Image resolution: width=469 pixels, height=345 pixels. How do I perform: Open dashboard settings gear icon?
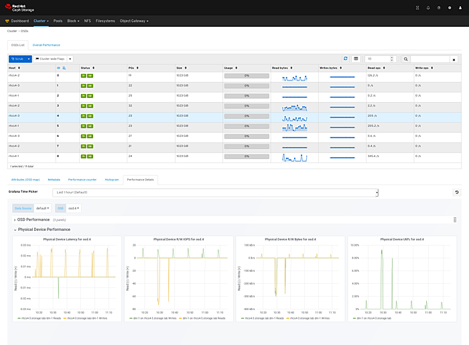click(x=449, y=8)
